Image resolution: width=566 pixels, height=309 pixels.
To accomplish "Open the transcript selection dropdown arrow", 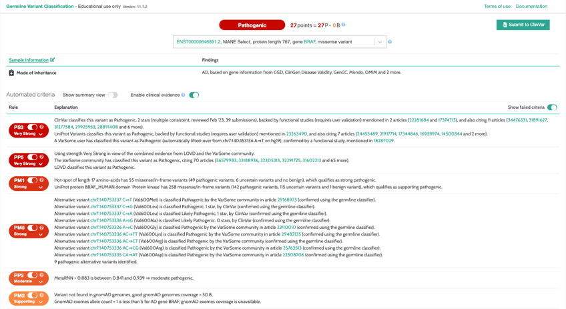I will [380, 42].
